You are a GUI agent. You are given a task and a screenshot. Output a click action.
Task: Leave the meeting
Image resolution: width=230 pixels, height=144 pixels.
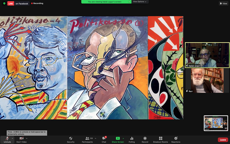[223, 140]
